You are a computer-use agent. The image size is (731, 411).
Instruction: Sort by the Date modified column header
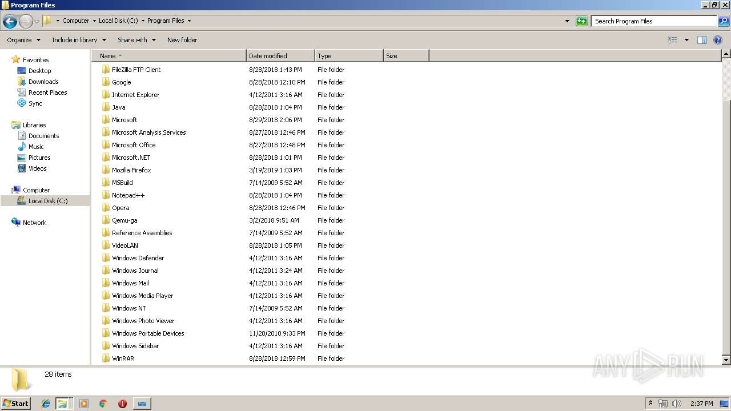[x=280, y=56]
